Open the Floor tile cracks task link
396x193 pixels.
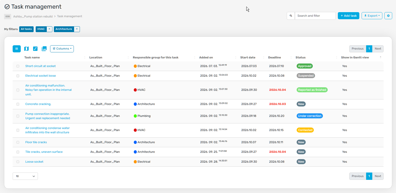click(36, 142)
